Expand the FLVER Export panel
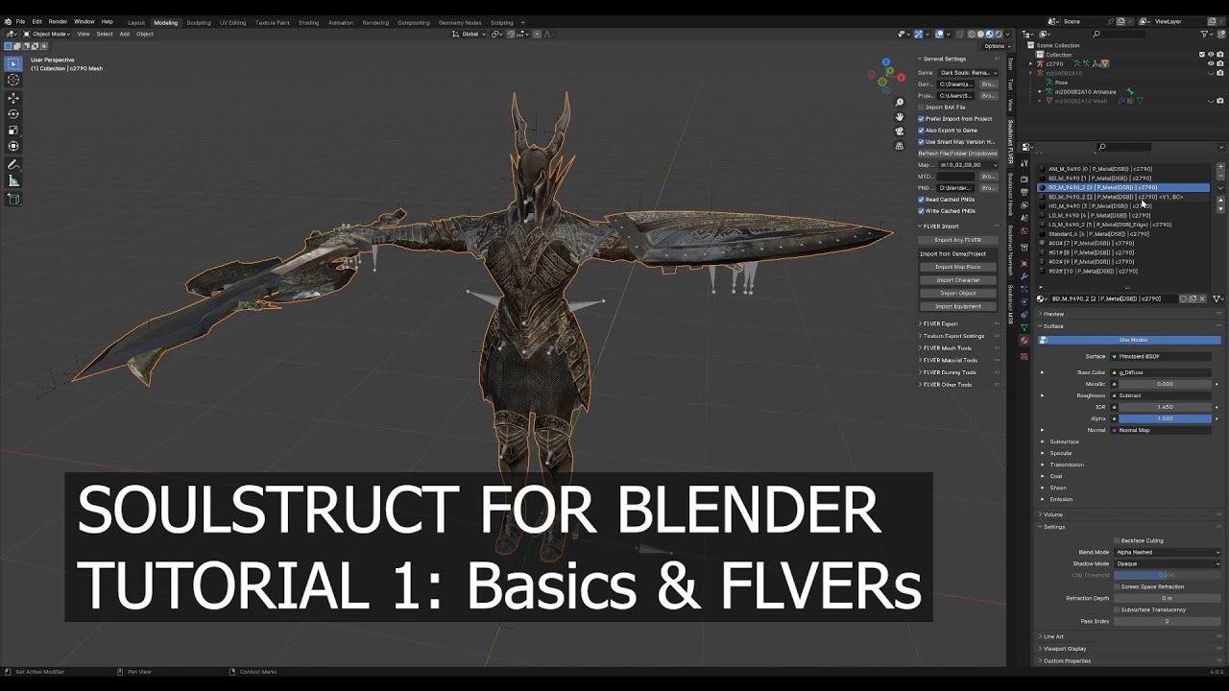 [x=939, y=324]
